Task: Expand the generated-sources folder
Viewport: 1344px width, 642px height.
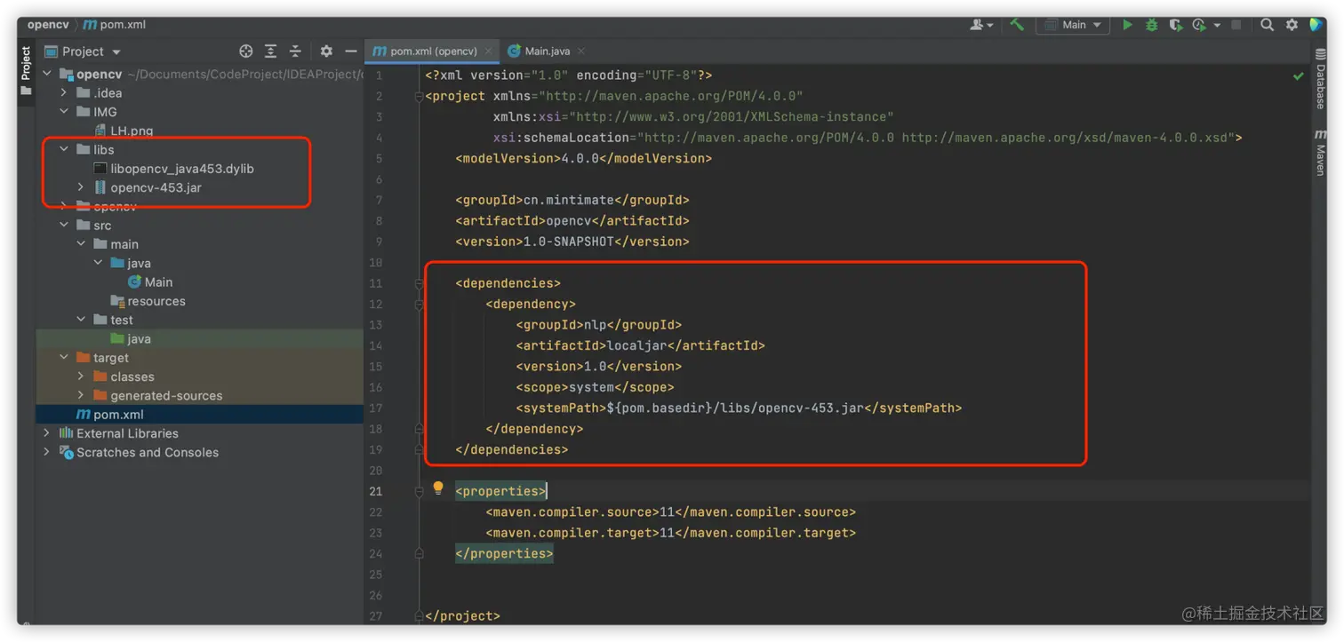Action: [x=81, y=395]
